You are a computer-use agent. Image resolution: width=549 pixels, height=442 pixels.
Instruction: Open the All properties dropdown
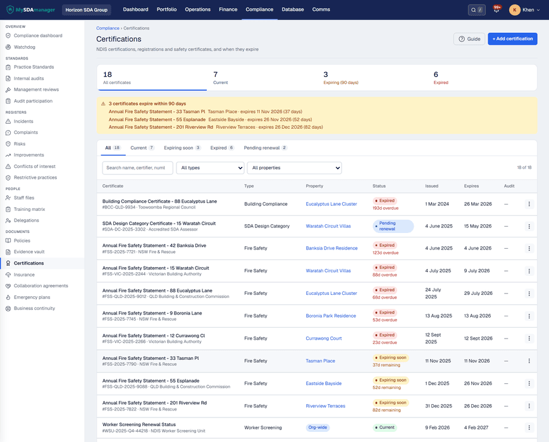[295, 168]
